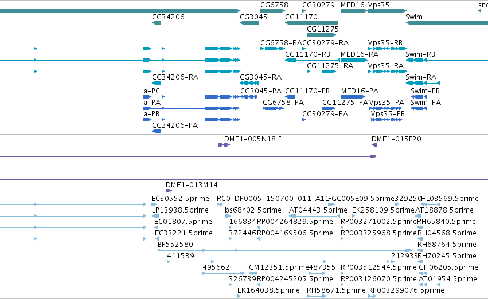Image resolution: width=488 pixels, height=299 pixels.
Task: Select transcript Vps35-RA label
Action: (x=385, y=66)
